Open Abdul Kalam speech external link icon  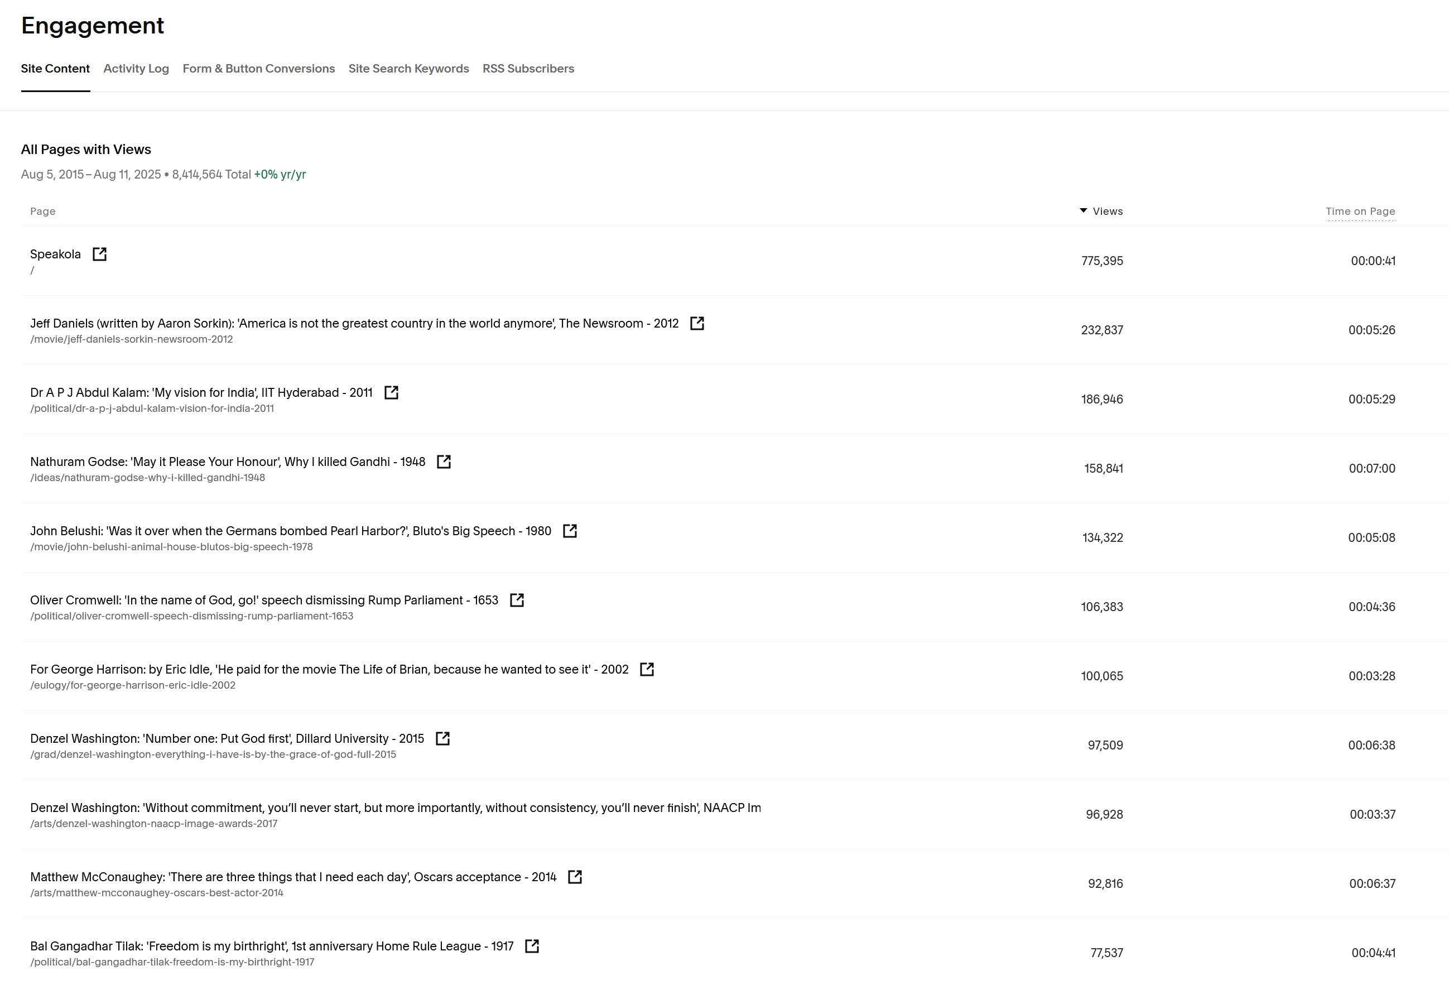[391, 392]
